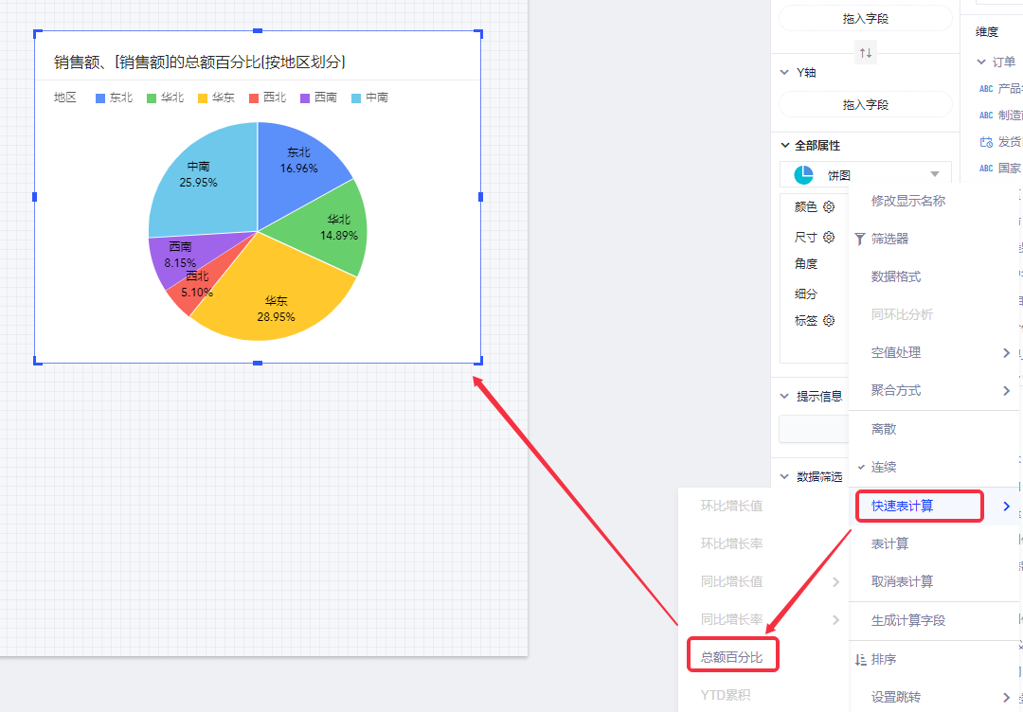Click 生成计算字段 in context menu
1023x712 pixels.
click(x=907, y=620)
